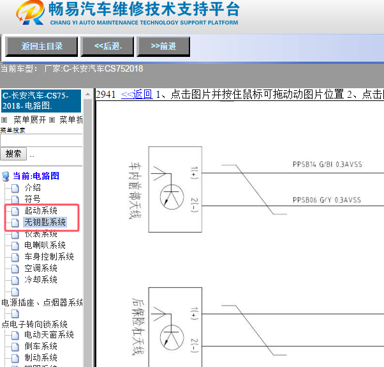
Task: Click the C-长安汽车-CS75-2018-电路图 header
Action: (x=41, y=101)
